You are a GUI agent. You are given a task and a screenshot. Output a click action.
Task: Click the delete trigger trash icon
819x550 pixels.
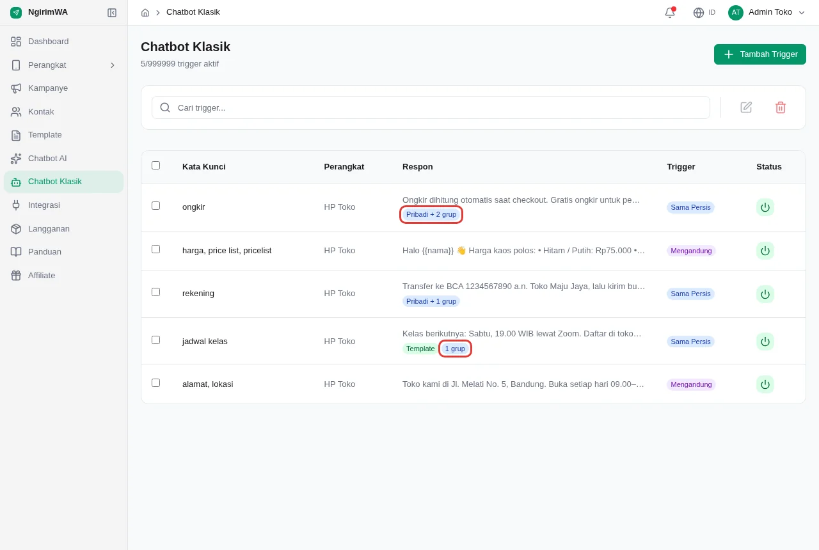click(x=781, y=107)
